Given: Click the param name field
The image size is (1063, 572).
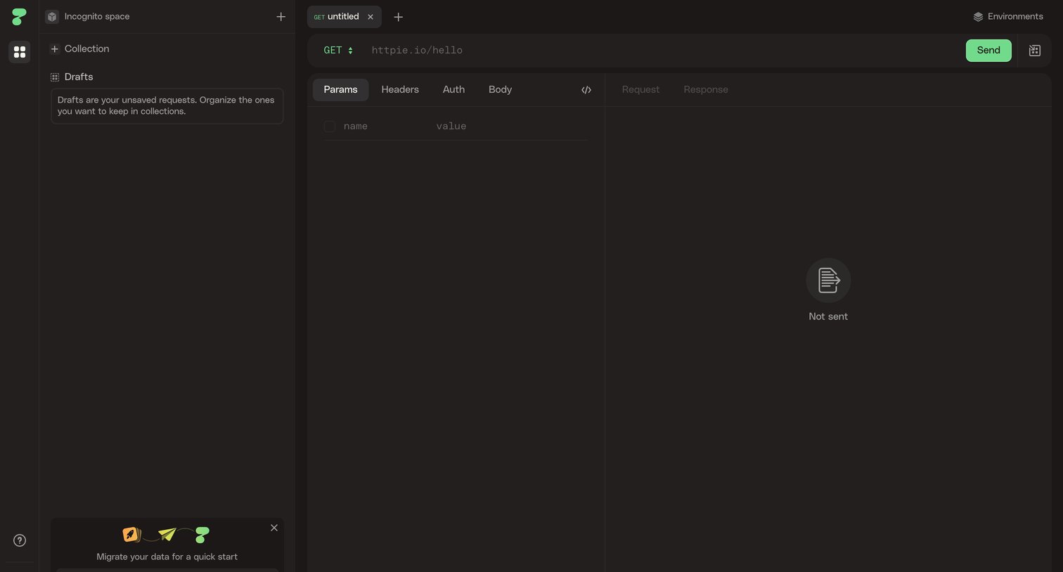Looking at the screenshot, I should click(385, 126).
